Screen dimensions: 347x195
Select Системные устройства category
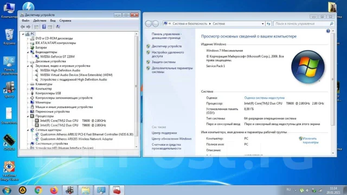(x=52, y=144)
